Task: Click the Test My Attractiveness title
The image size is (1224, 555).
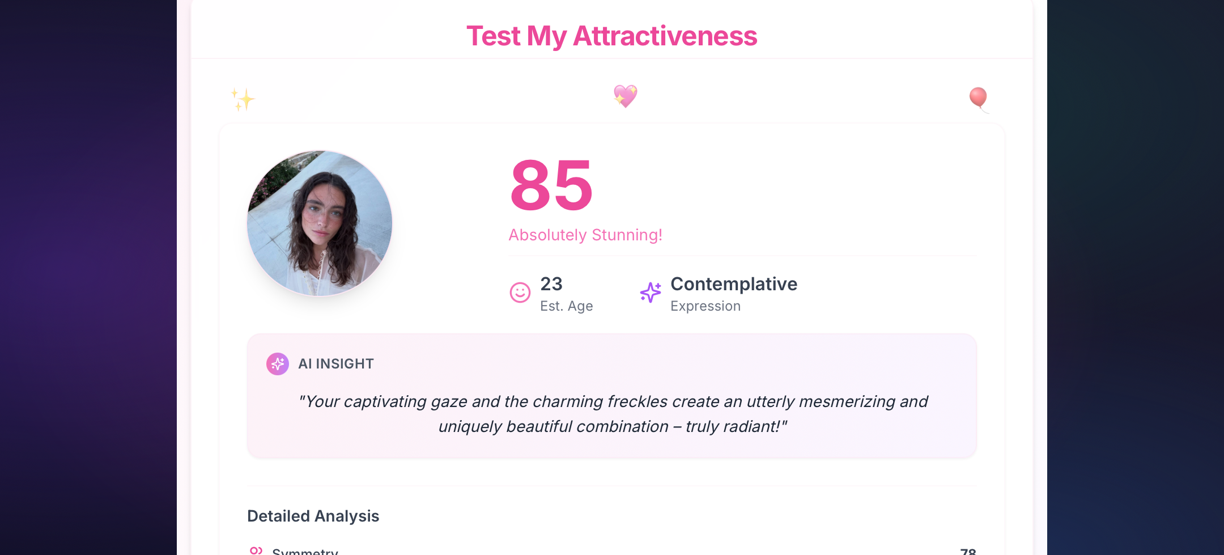Action: [x=611, y=36]
